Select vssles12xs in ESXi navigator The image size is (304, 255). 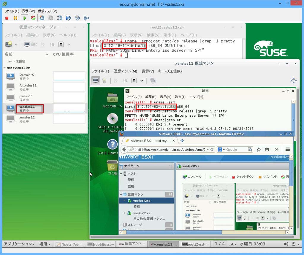pos(147,201)
